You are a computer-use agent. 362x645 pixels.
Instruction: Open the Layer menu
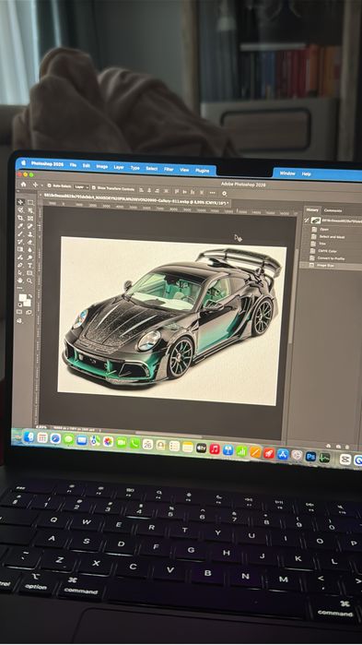pyautogui.click(x=119, y=167)
